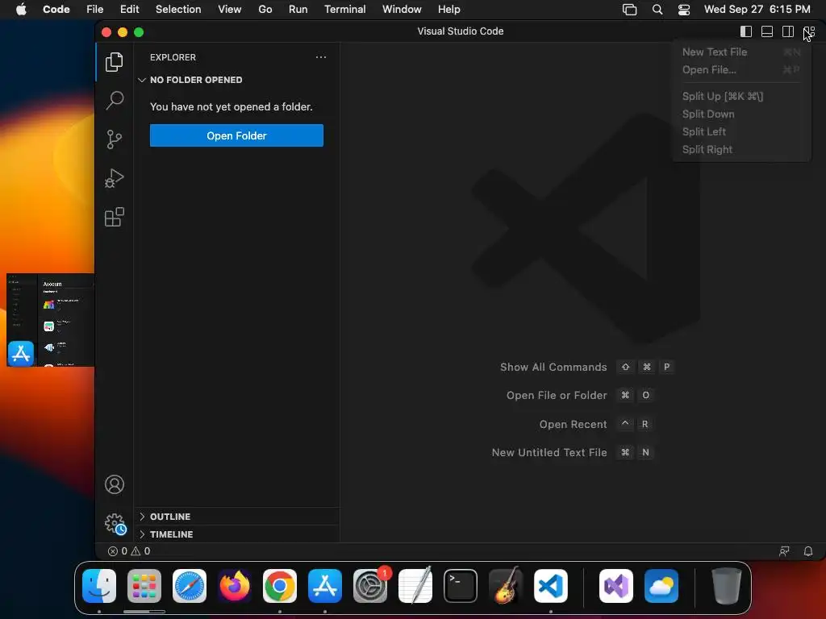
Task: Click the Open Folder button
Action: pyautogui.click(x=236, y=135)
